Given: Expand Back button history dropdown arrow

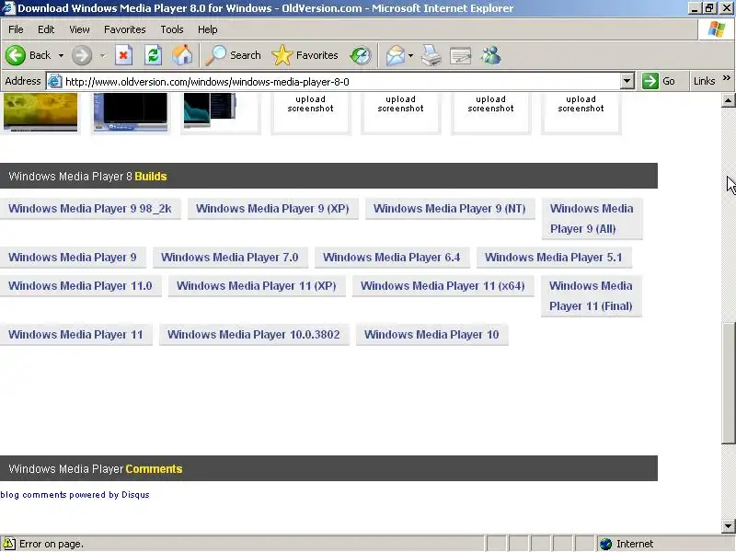Looking at the screenshot, I should pyautogui.click(x=61, y=55).
